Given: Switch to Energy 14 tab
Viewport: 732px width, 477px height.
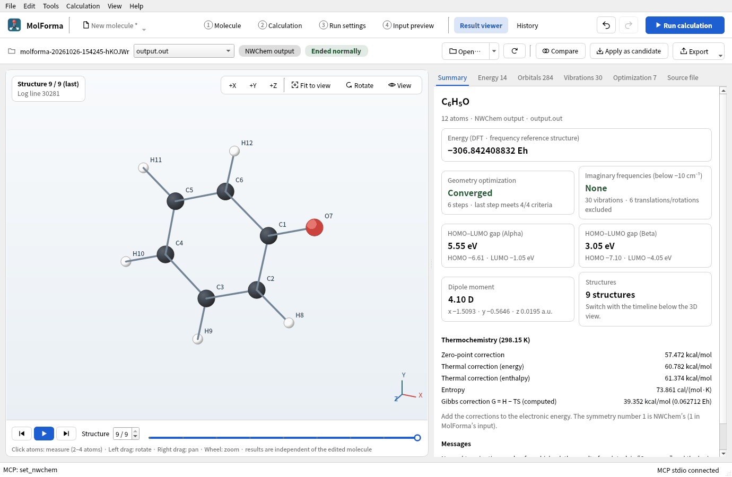Looking at the screenshot, I should click(x=492, y=77).
